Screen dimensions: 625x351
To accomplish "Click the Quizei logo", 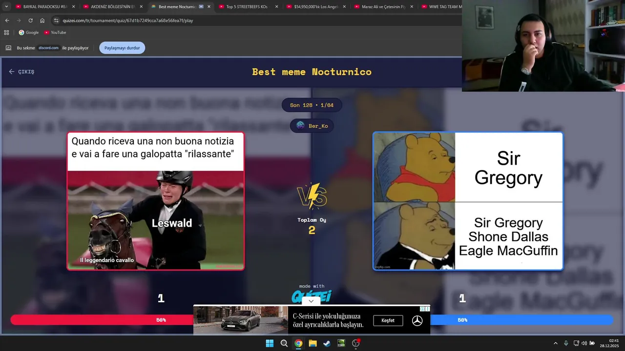I will (x=312, y=296).
